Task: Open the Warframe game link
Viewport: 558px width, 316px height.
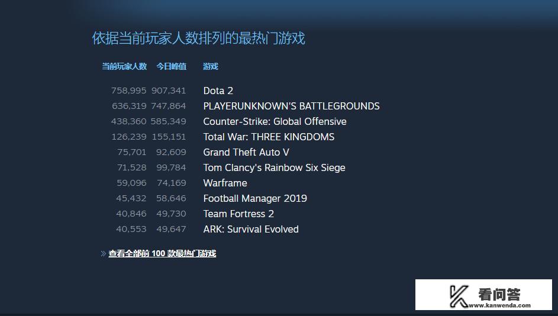Action: [x=225, y=183]
